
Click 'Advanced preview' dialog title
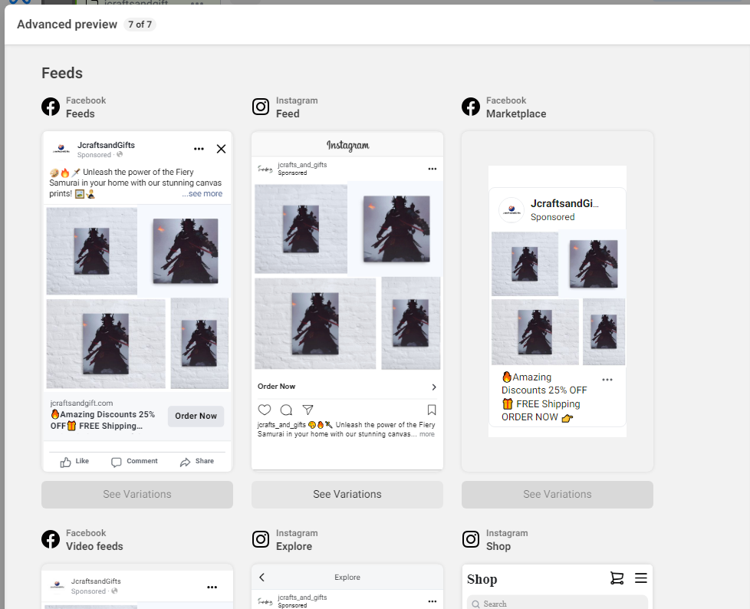[x=67, y=25]
